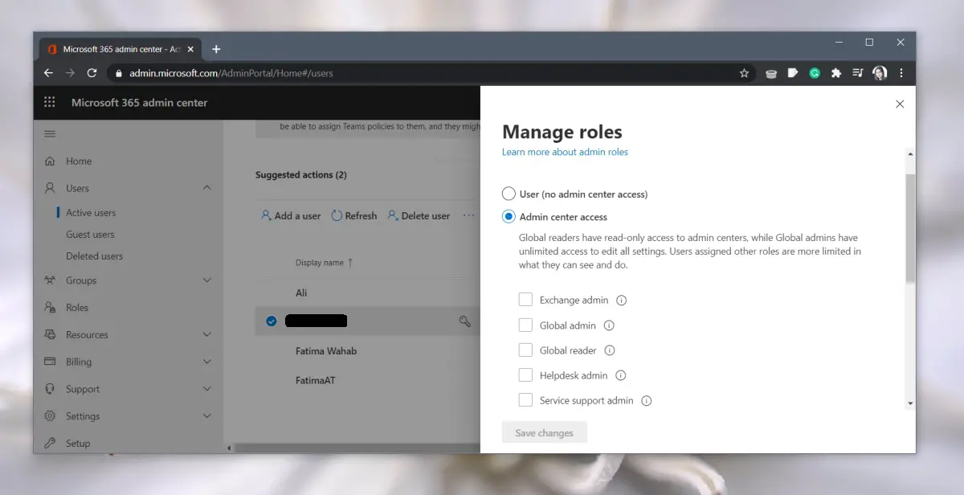Click the panel scrollbar down arrow
This screenshot has width=964, height=495.
(910, 403)
